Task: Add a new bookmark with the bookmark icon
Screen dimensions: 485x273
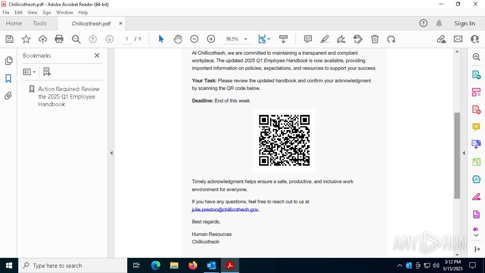Action: pos(47,72)
